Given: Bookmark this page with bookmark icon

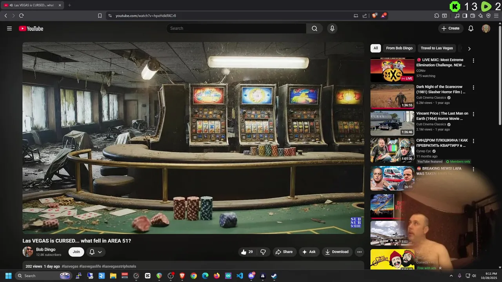Looking at the screenshot, I should pyautogui.click(x=100, y=16).
